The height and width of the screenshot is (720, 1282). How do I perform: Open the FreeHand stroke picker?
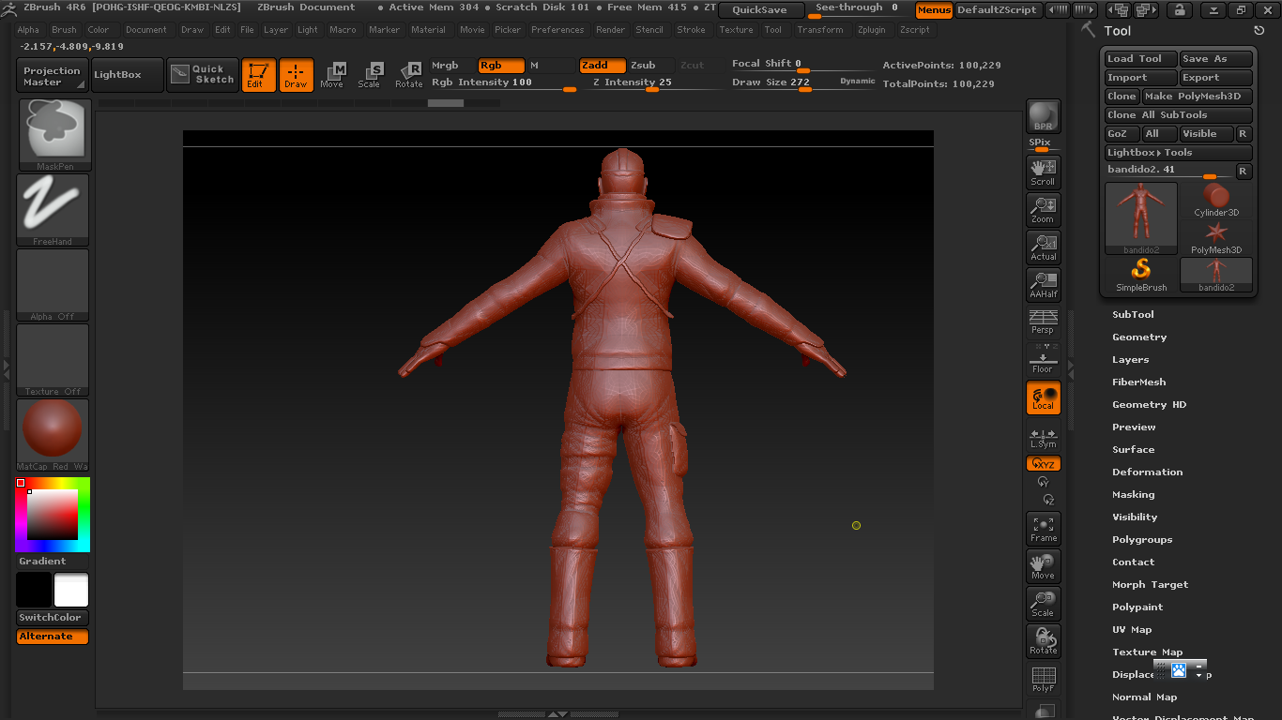[x=53, y=210]
